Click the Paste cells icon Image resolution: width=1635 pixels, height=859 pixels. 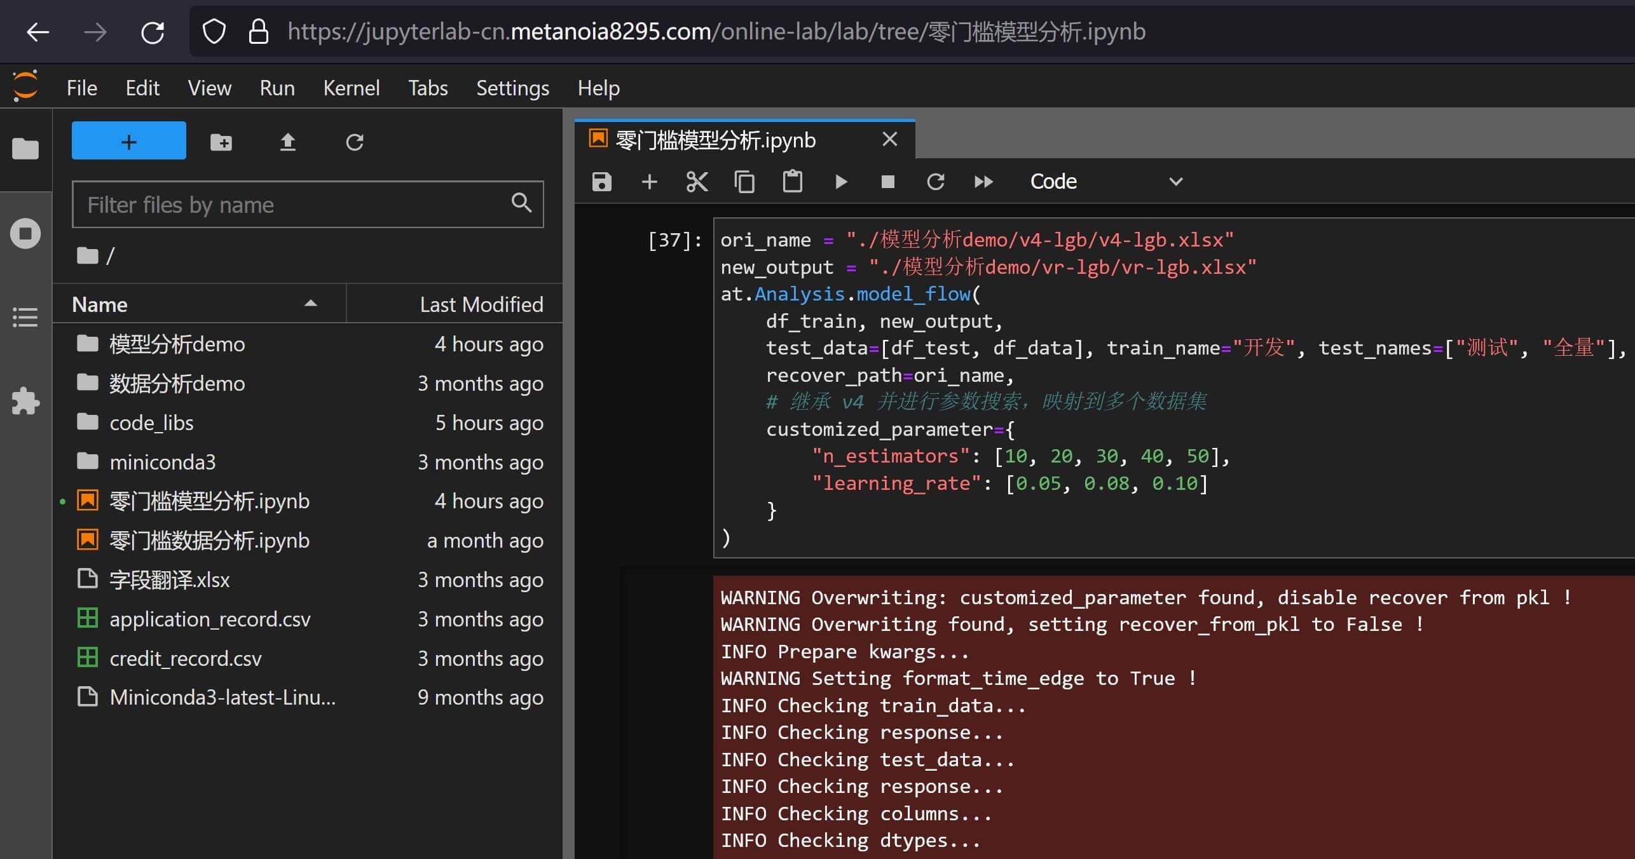pos(792,182)
